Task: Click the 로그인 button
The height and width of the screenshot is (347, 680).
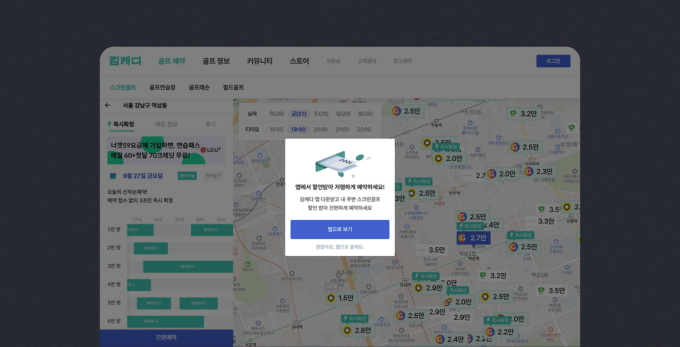Action: 554,61
